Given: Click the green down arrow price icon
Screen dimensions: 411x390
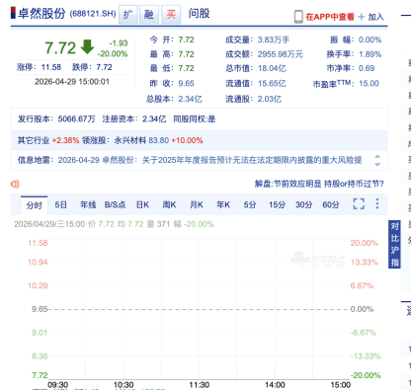Looking at the screenshot, I should tap(87, 46).
